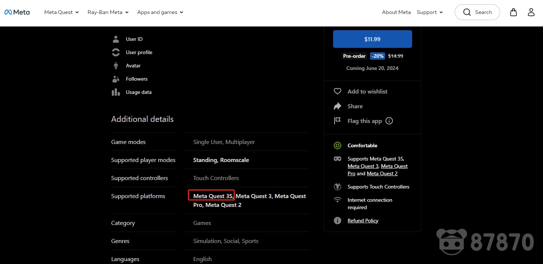Click the green Comfortable rating icon
Image resolution: width=543 pixels, height=264 pixels.
pos(337,145)
